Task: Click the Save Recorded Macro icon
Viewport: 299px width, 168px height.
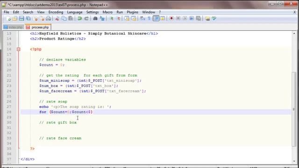Action: [x=199, y=19]
